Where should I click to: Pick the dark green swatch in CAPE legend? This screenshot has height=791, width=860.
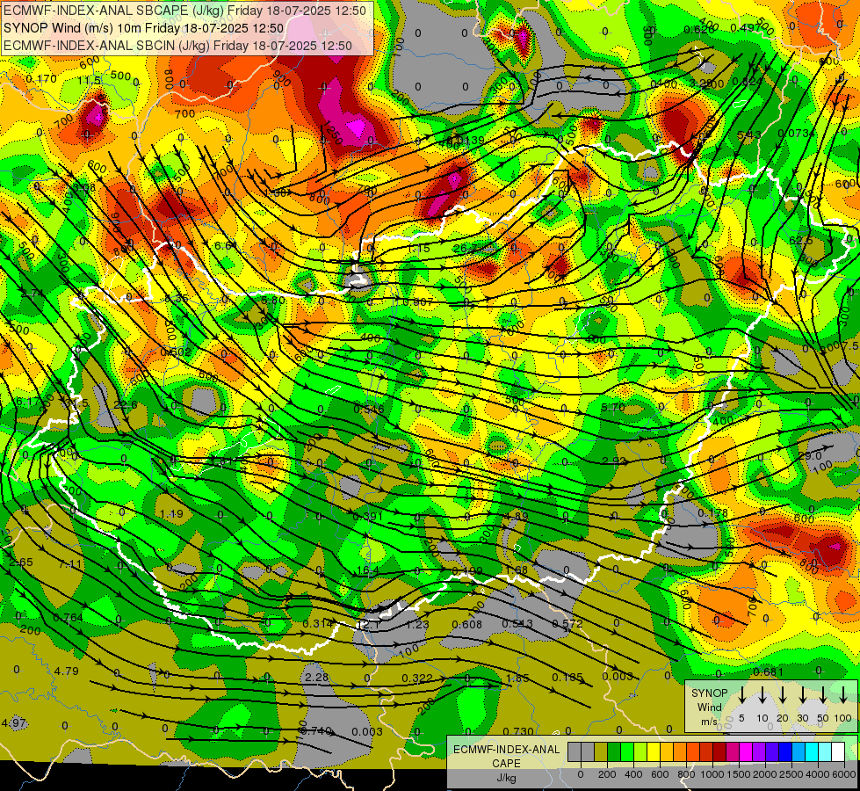click(614, 752)
